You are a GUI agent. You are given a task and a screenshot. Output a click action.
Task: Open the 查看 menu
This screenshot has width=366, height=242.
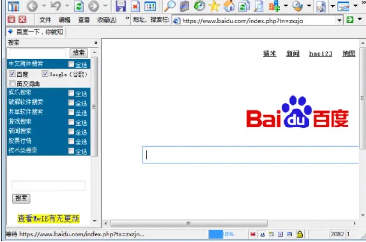coord(84,20)
